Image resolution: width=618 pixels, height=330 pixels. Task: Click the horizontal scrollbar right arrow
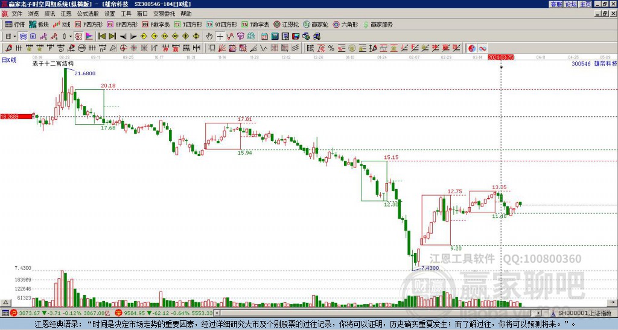point(539,313)
